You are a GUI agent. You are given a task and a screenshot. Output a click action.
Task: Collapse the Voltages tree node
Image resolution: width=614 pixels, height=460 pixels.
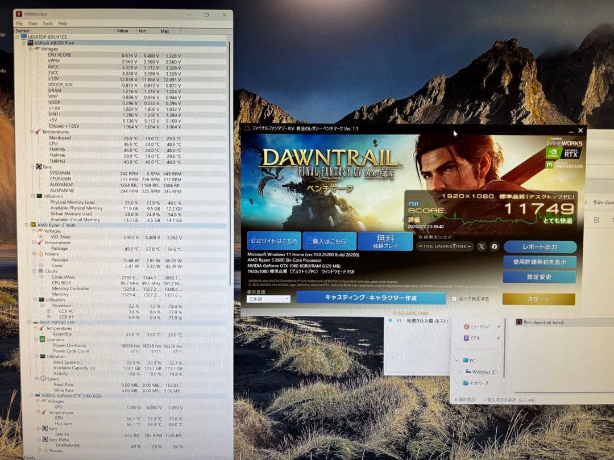[31, 49]
